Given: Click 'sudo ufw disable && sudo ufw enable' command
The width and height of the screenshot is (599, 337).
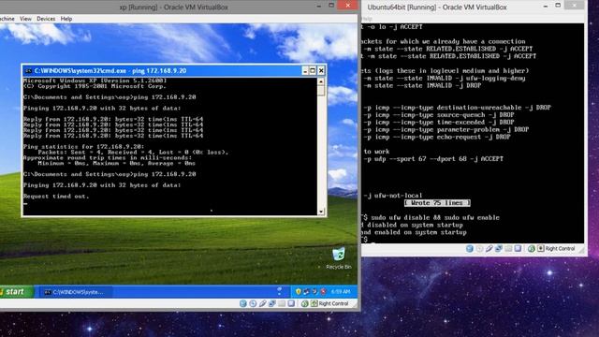Looking at the screenshot, I should (435, 218).
